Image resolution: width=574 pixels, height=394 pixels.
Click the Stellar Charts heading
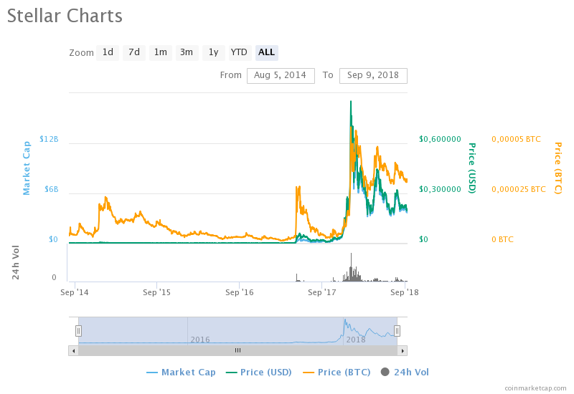click(x=65, y=16)
